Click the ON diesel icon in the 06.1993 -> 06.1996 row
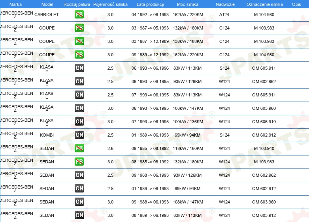 tap(79, 68)
